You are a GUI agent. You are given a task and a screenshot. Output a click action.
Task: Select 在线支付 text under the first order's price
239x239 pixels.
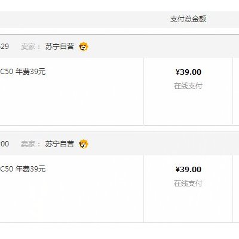pyautogui.click(x=188, y=86)
